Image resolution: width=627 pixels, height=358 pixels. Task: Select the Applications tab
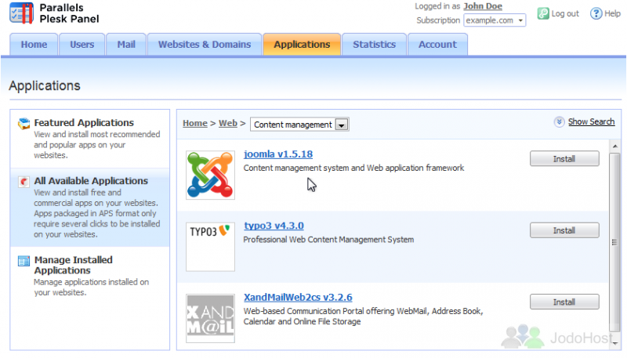click(302, 45)
